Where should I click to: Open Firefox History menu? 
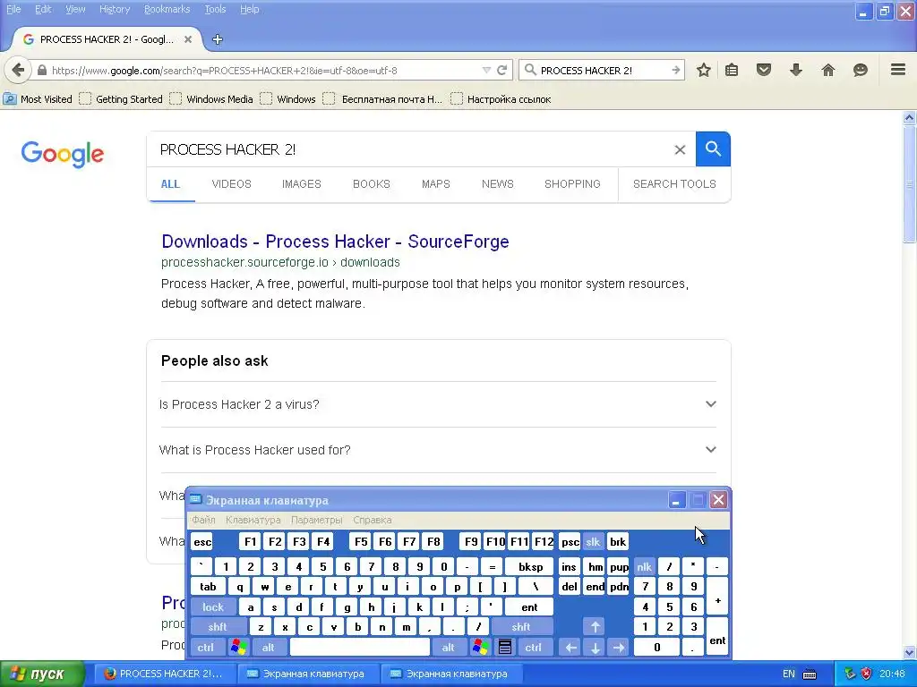(x=115, y=9)
